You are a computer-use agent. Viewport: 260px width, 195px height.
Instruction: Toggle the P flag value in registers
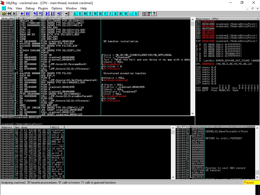click(x=200, y=47)
